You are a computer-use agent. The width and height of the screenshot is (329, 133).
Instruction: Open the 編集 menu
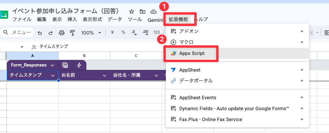(42, 20)
